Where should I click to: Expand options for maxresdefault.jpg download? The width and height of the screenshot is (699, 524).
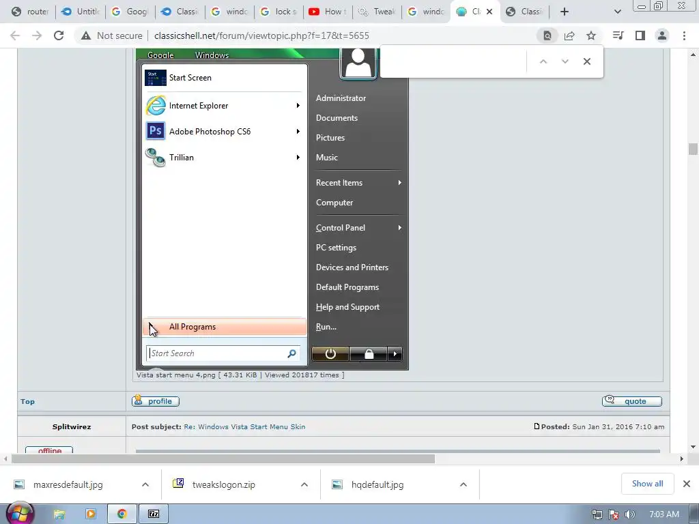pos(145,484)
